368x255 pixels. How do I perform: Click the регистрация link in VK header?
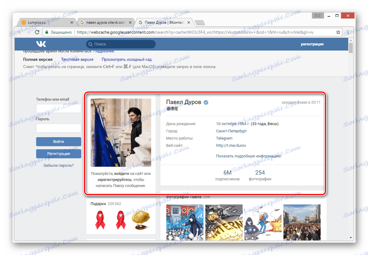coord(312,44)
